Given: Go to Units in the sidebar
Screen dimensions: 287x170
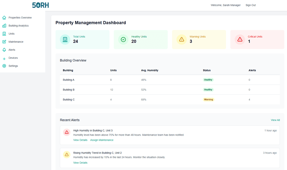Looking at the screenshot, I should click(x=12, y=34).
